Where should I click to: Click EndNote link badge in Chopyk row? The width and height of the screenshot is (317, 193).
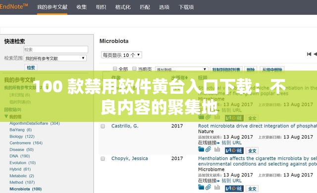click(234, 189)
